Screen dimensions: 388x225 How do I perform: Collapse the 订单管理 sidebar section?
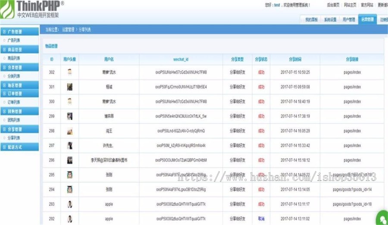(x=19, y=93)
